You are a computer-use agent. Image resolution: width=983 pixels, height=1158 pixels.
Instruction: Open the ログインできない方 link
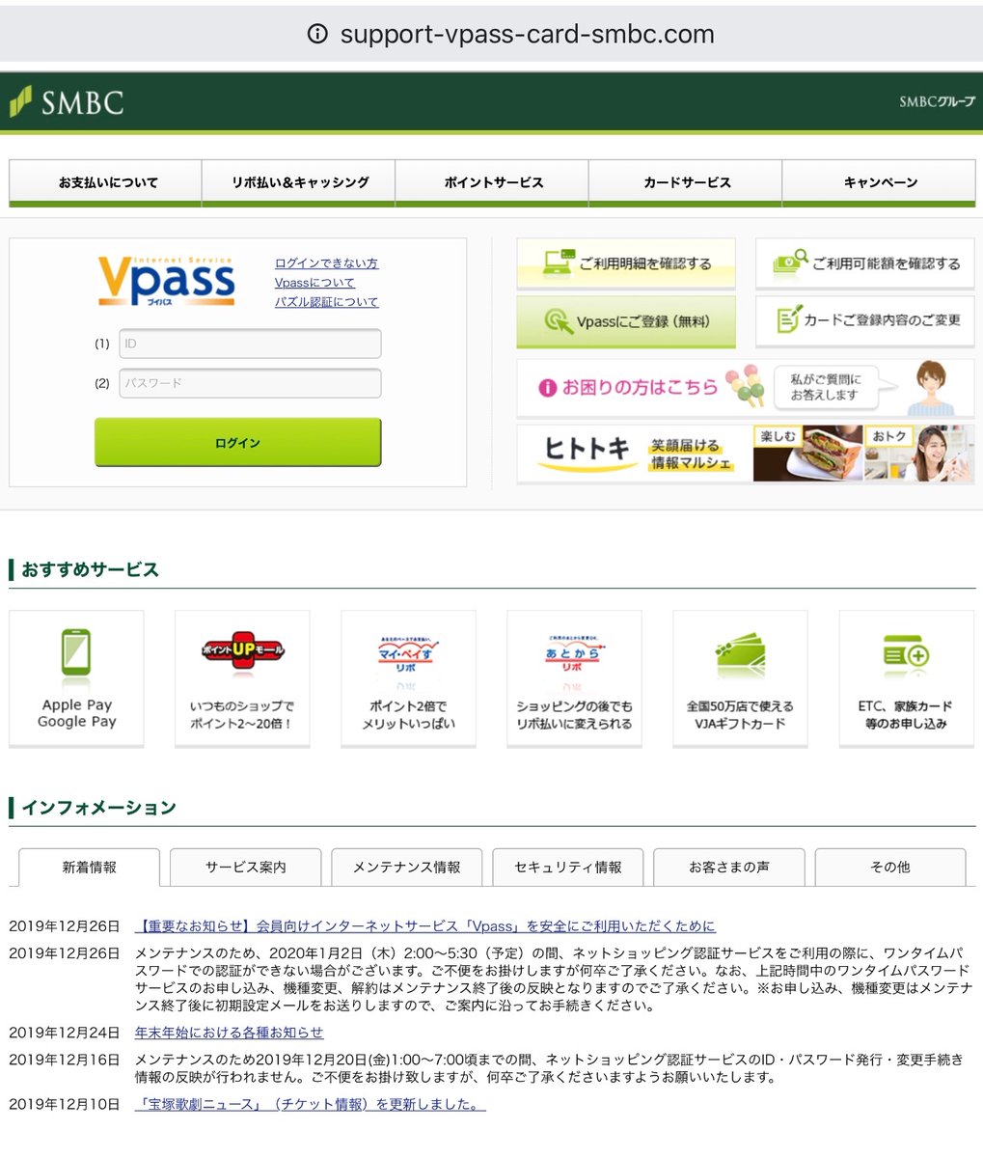coord(326,263)
